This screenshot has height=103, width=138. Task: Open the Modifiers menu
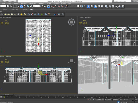click(16, 3)
